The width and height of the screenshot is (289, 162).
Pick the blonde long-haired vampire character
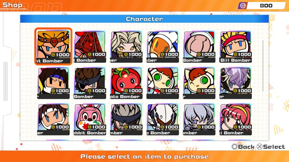coord(126,47)
